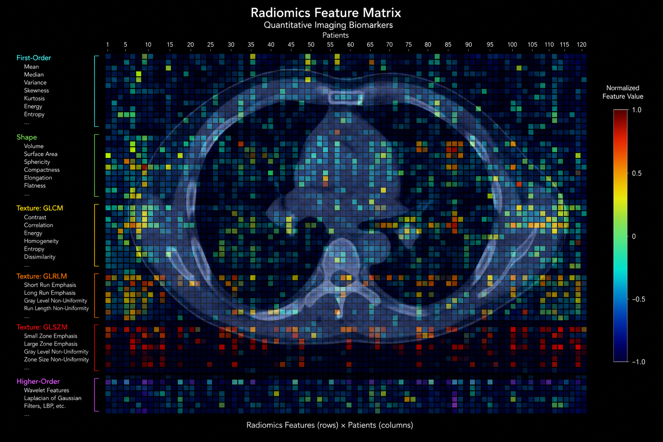Click the vertical color scale bar
Screen dimensions: 663x442
click(x=620, y=236)
